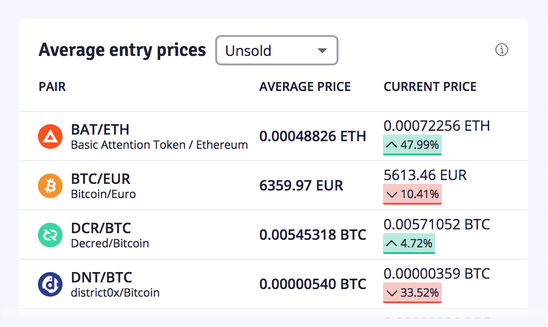
Task: Click the green 4.72% change badge
Action: coord(409,243)
